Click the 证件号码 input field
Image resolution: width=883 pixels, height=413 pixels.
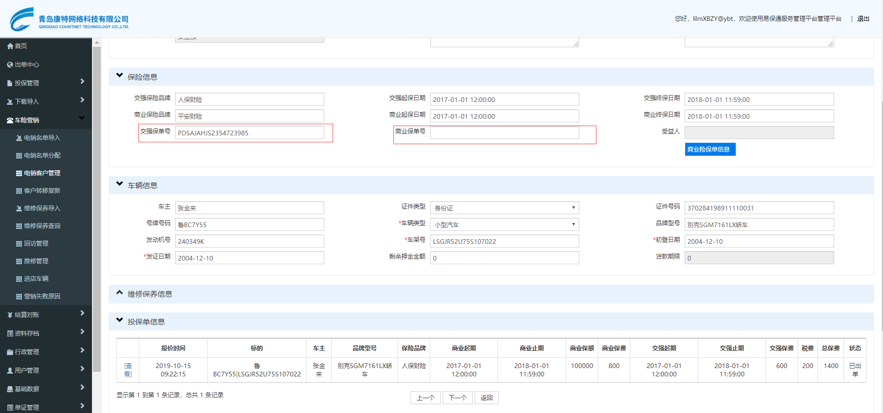pyautogui.click(x=759, y=208)
